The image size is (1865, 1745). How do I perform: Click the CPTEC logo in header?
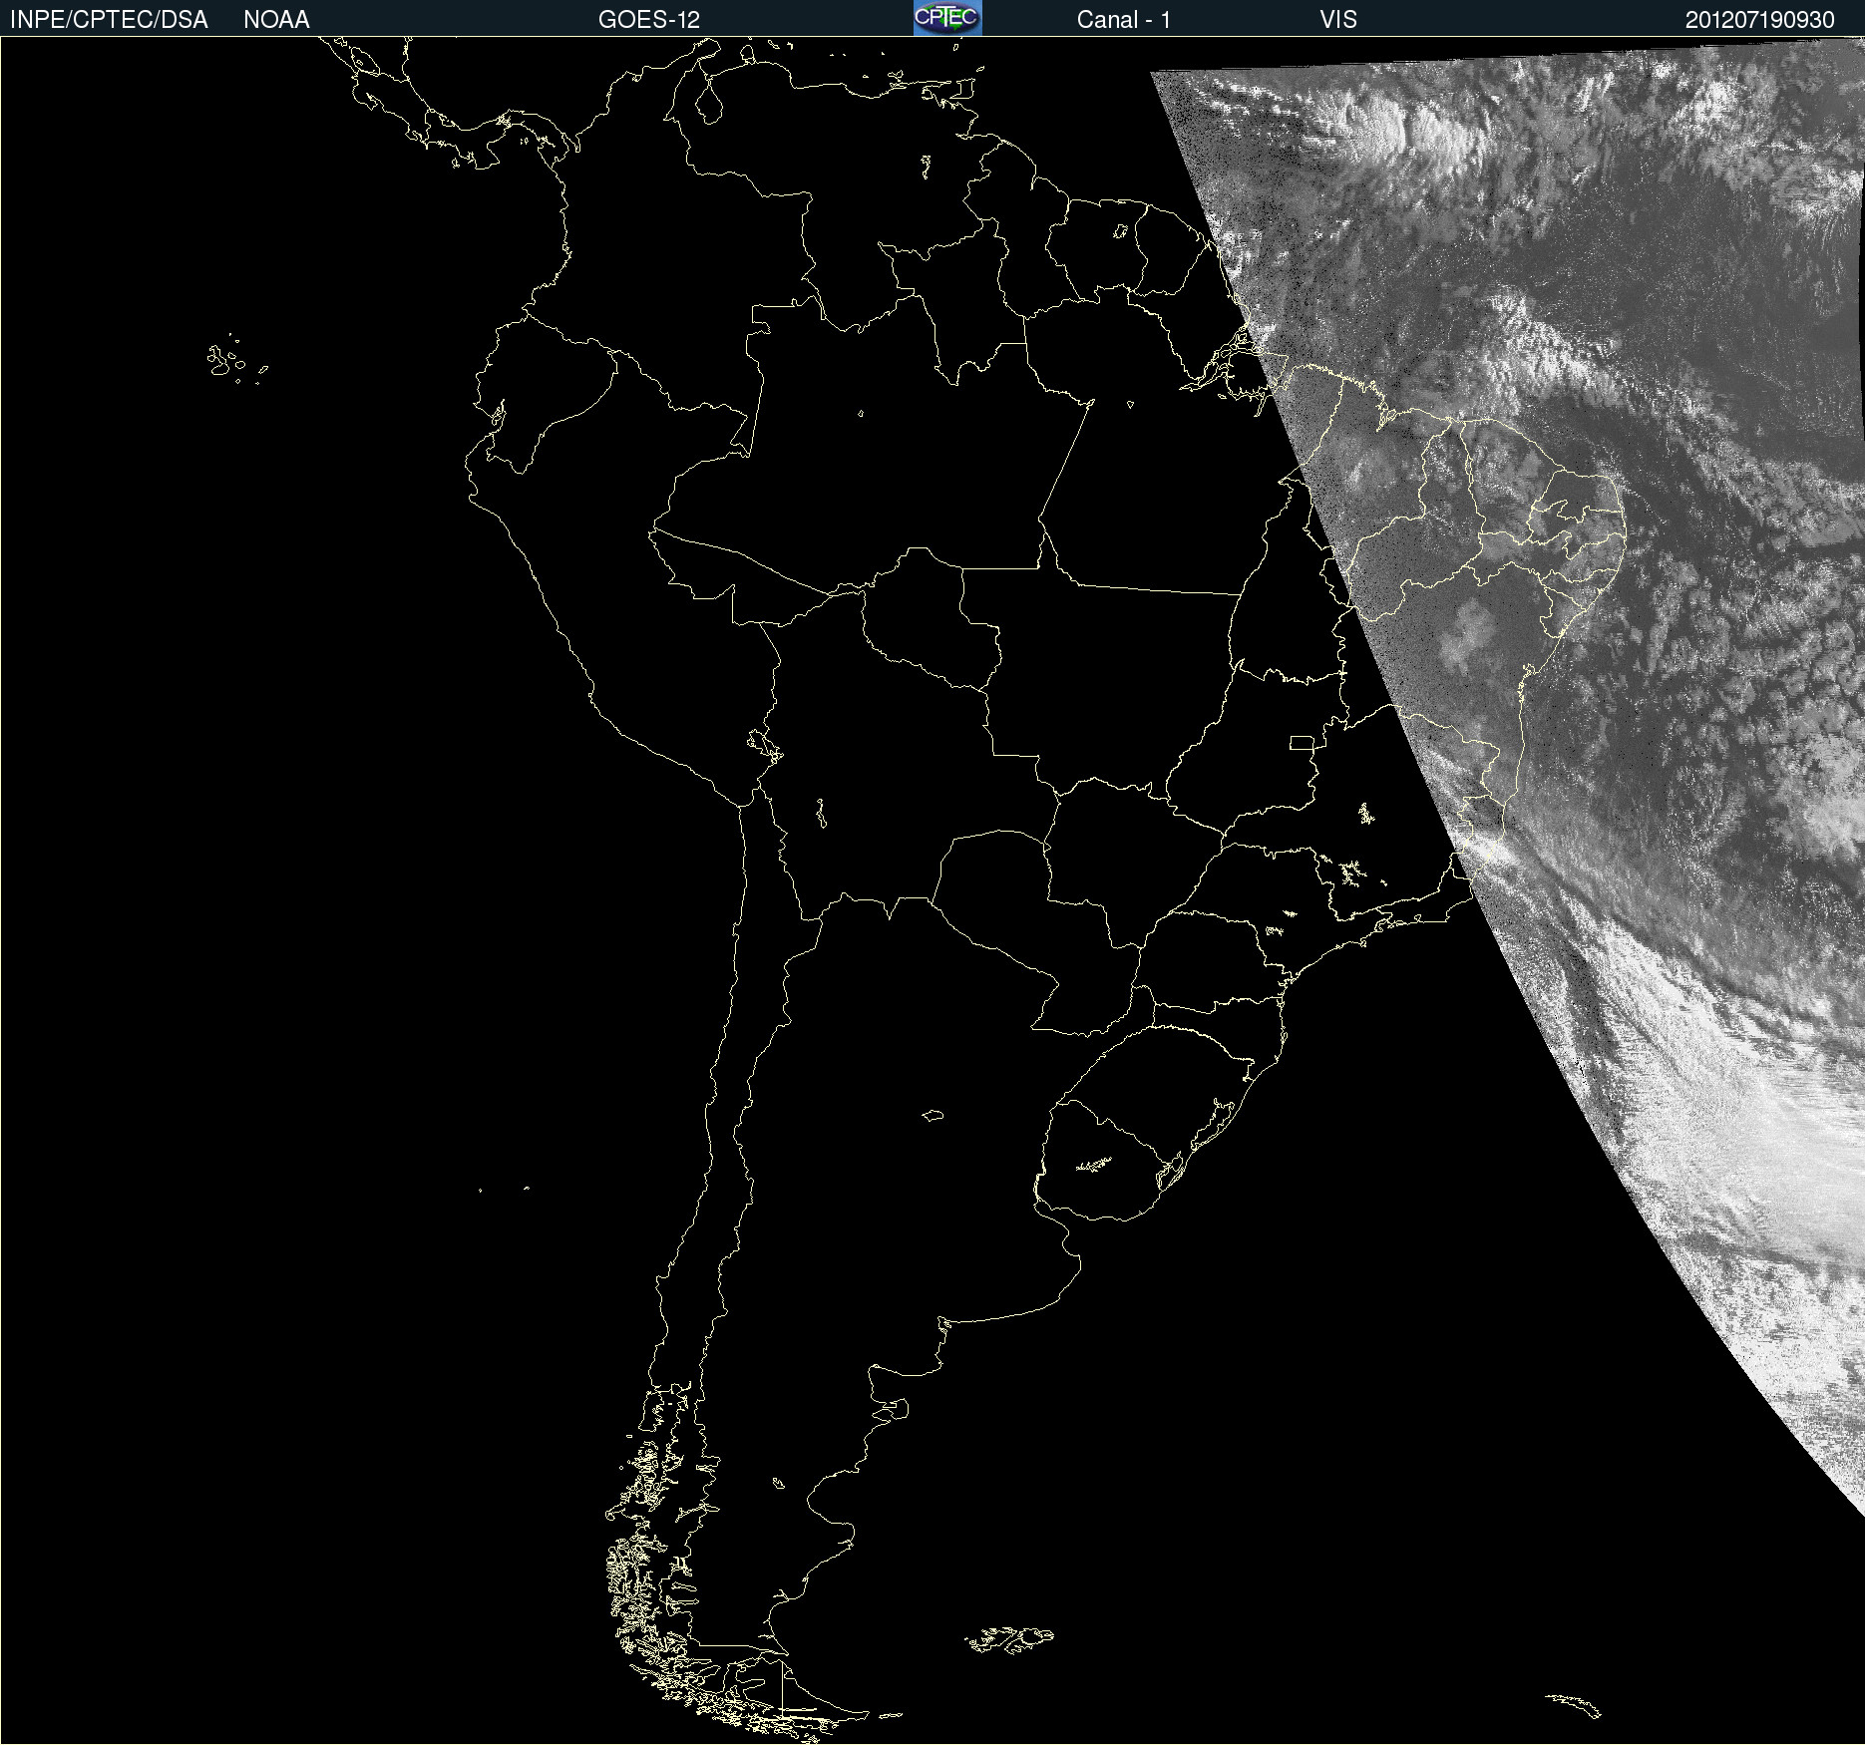(x=947, y=18)
